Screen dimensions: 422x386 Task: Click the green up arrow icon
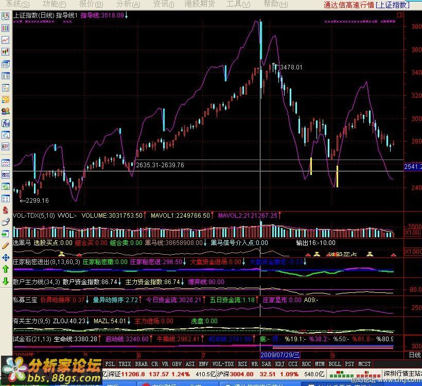point(5,269)
